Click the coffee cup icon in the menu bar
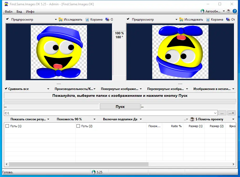This screenshot has width=240, height=177. point(228,11)
